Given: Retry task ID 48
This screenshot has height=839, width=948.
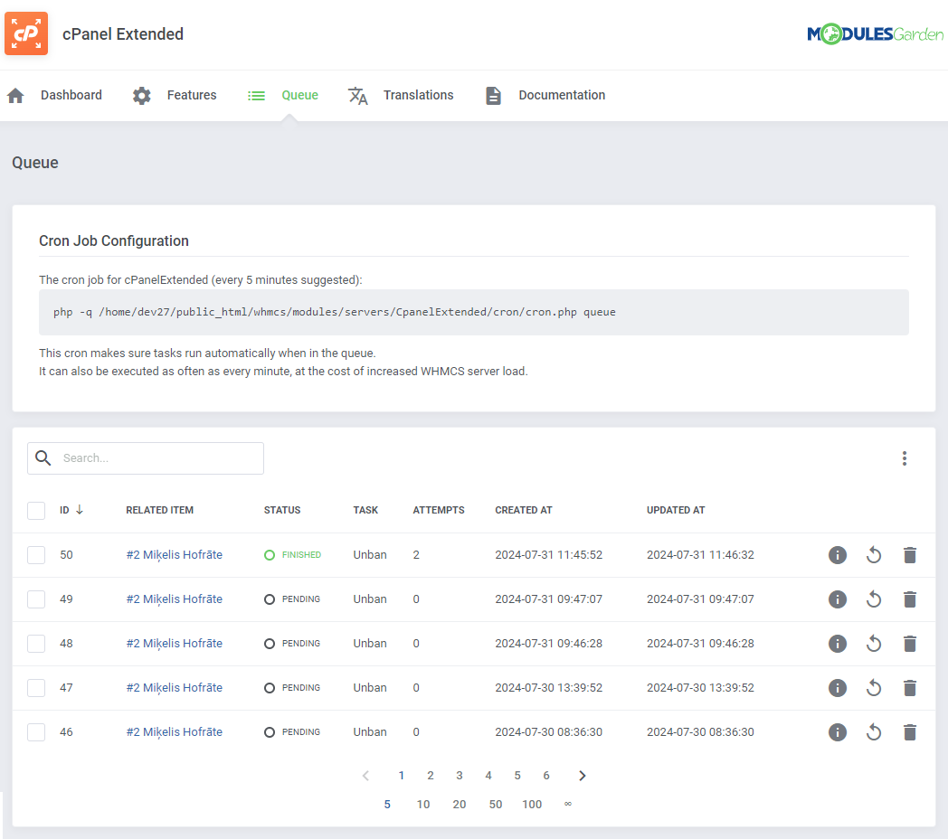Looking at the screenshot, I should 874,643.
